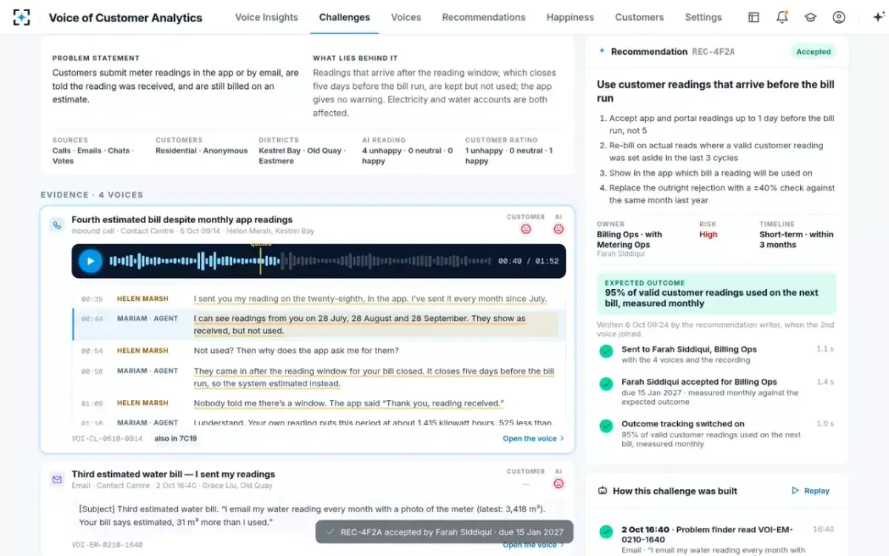Click the 'also in 7C19' tag
This screenshot has width=889, height=556.
[176, 438]
